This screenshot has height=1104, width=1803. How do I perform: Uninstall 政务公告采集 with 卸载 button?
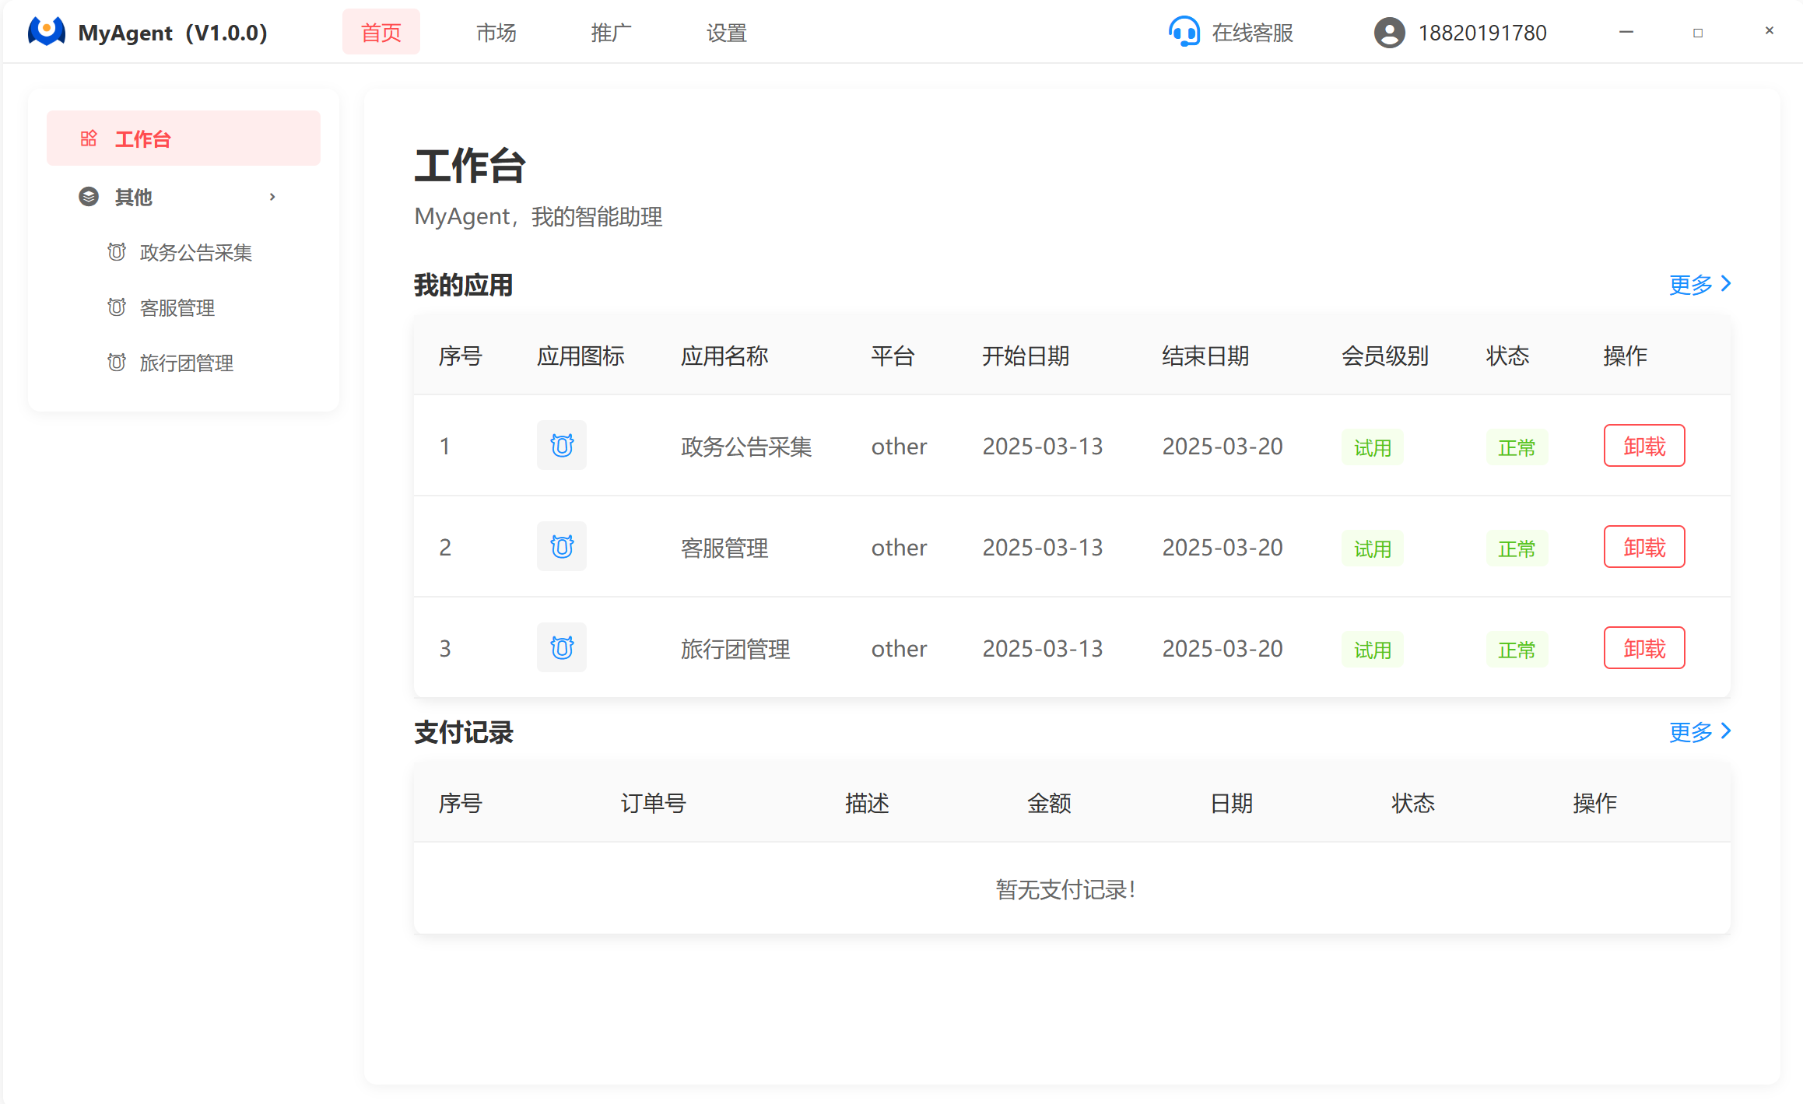pyautogui.click(x=1643, y=446)
